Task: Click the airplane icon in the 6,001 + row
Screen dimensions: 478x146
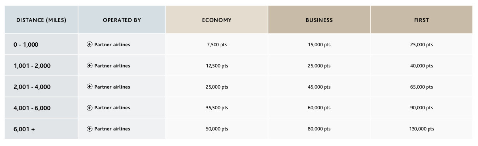Action: 89,128
